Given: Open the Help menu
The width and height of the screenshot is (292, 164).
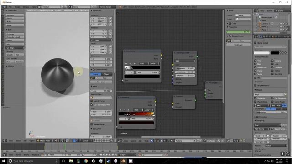Looking at the screenshot, I should click(x=34, y=7).
